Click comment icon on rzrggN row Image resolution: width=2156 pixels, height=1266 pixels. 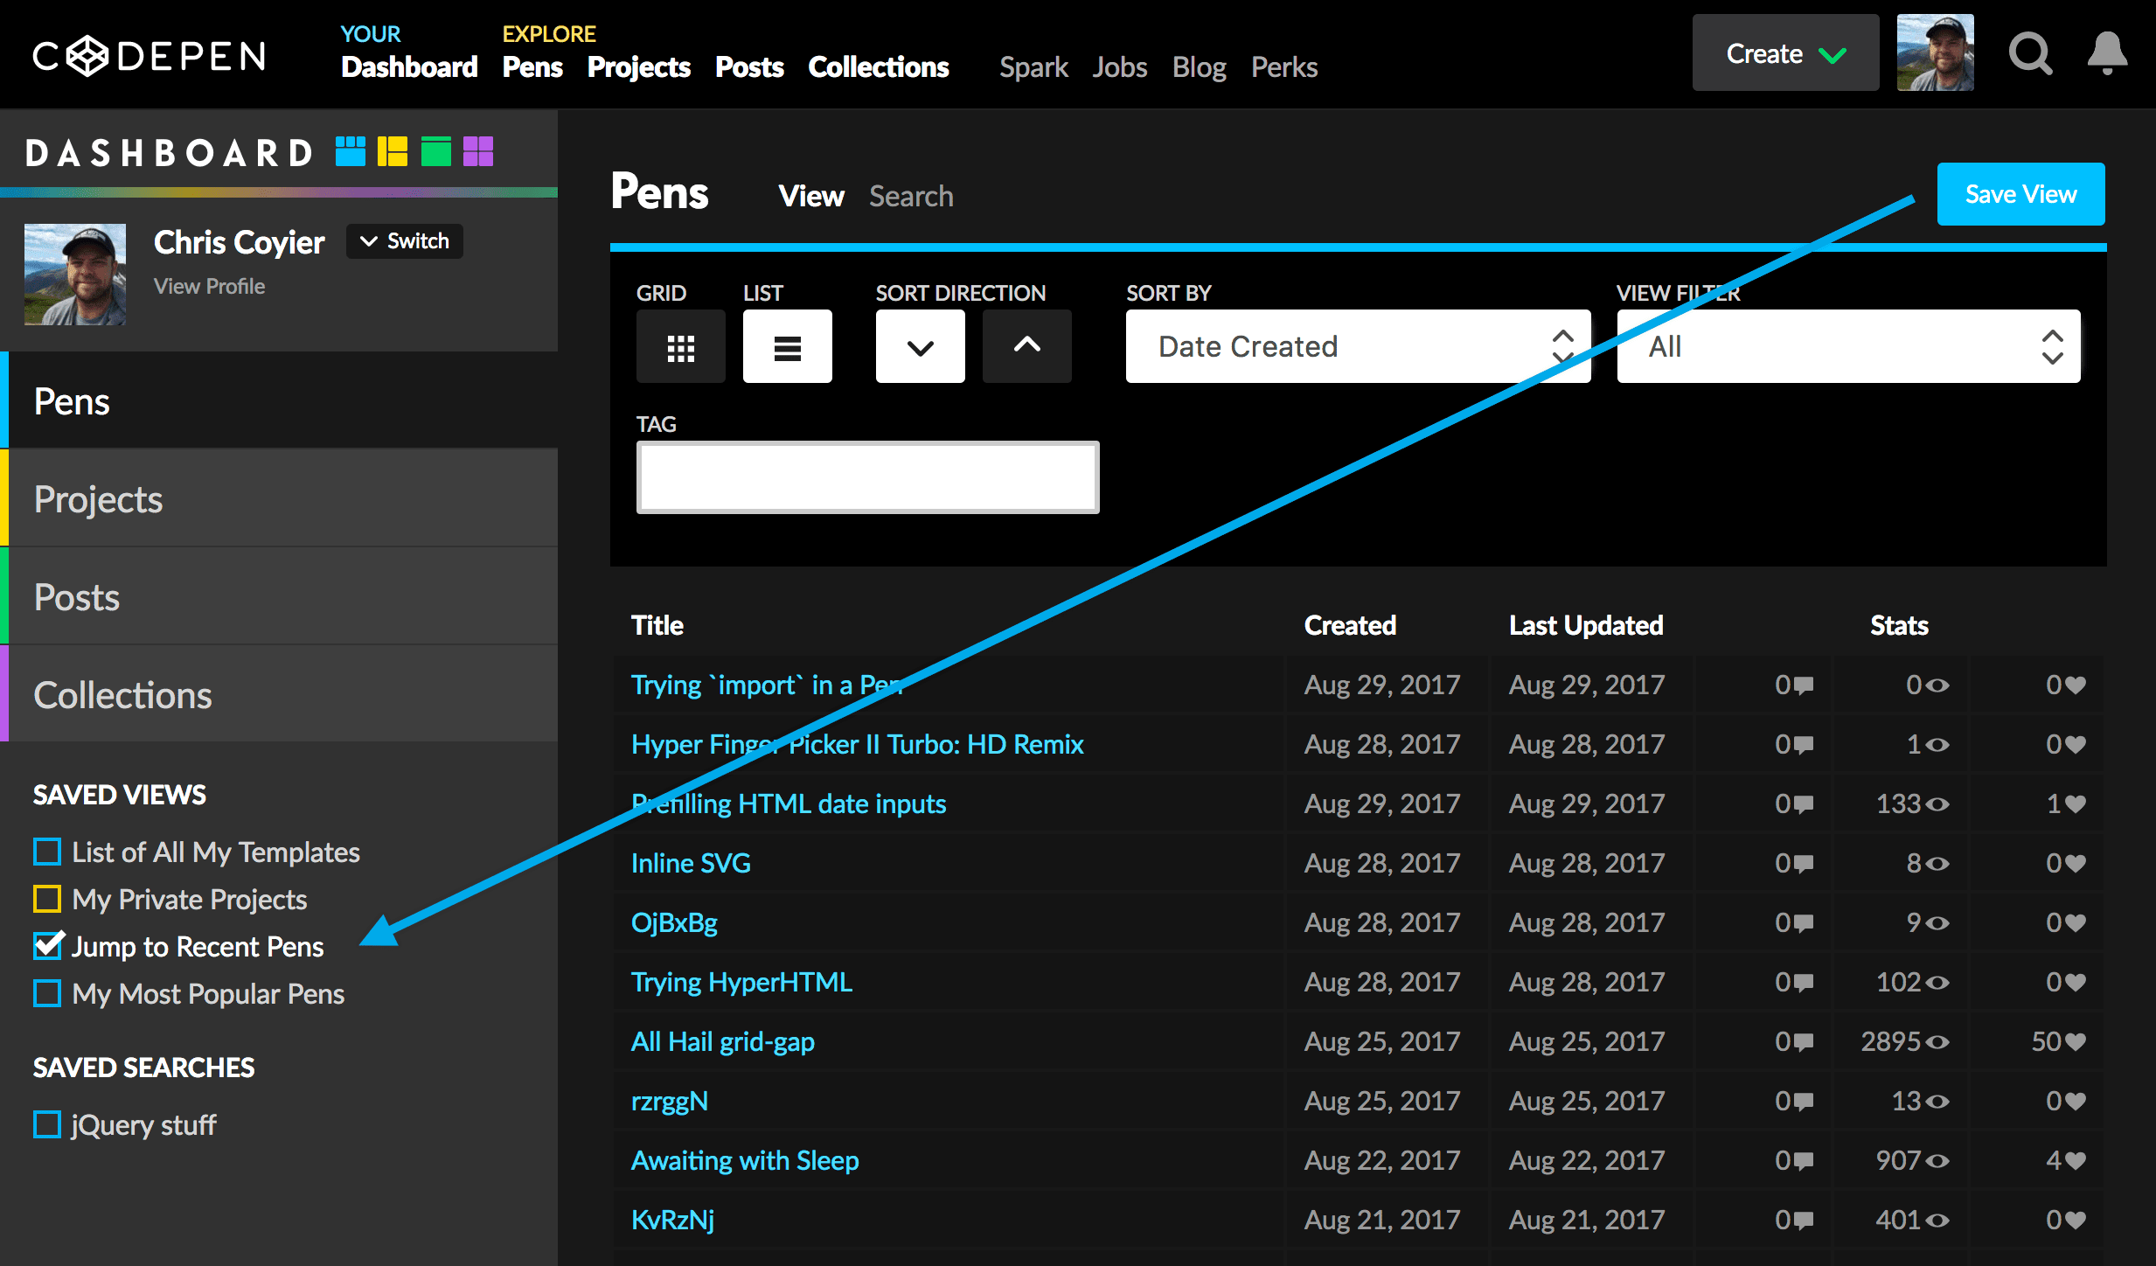pos(1804,1102)
